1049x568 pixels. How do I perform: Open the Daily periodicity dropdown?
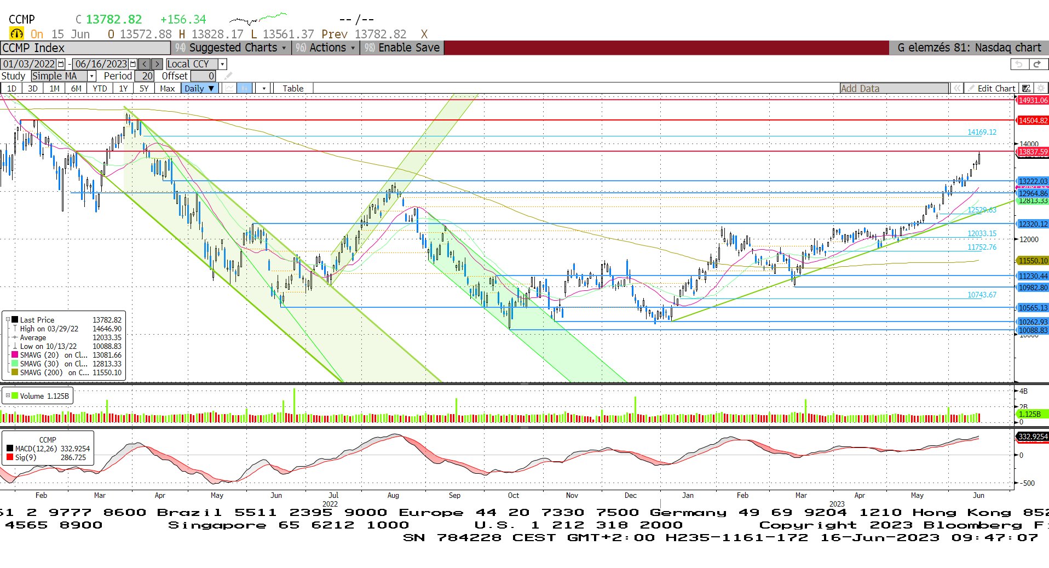point(199,88)
